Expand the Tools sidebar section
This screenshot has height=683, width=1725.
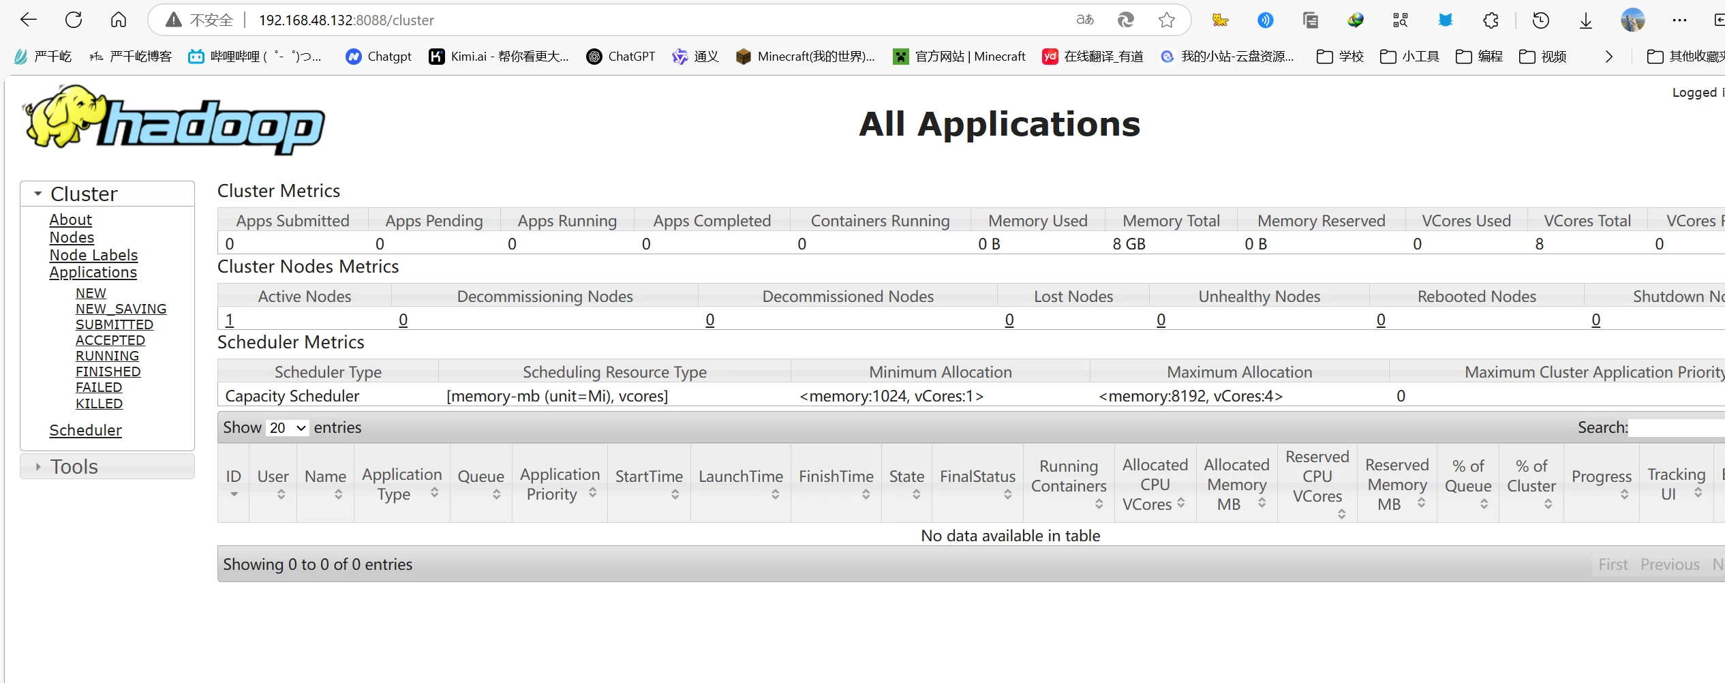click(x=39, y=467)
